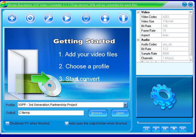Click the Channels value 1 (Mono)
This screenshot has width=196, height=137.
click(175, 58)
